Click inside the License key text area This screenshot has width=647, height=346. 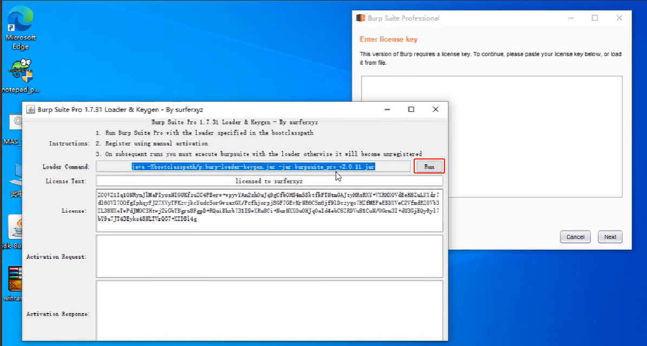tap(269, 210)
